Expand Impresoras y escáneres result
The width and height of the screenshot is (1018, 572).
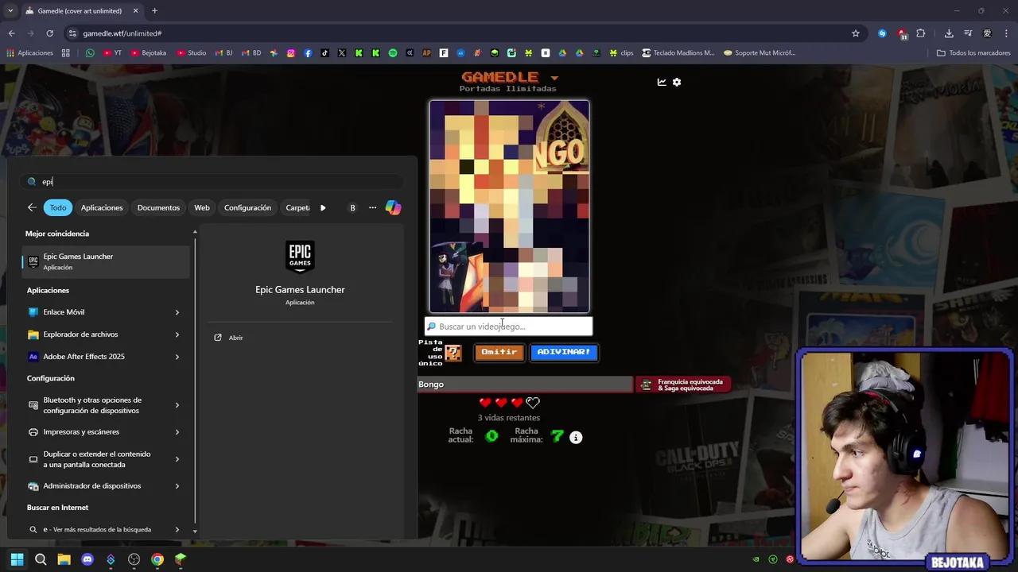tap(177, 432)
